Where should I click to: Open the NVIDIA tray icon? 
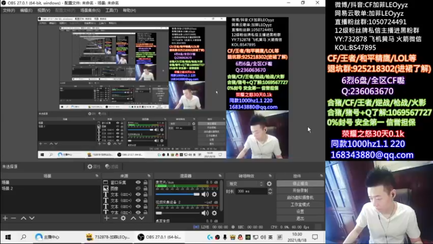[x=248, y=237]
